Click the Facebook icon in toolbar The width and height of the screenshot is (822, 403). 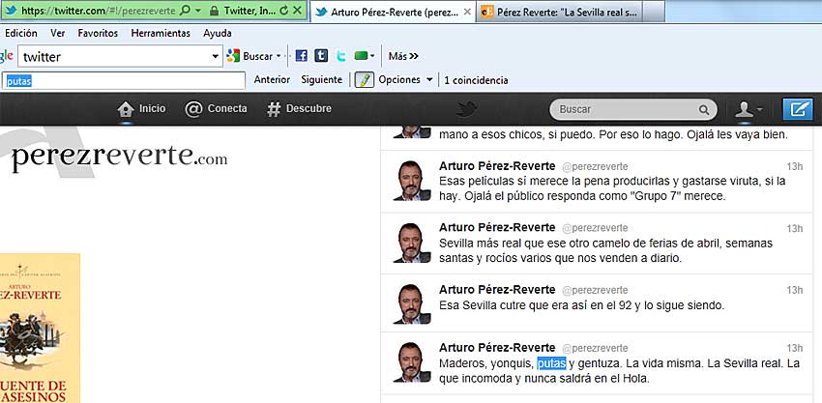[301, 56]
